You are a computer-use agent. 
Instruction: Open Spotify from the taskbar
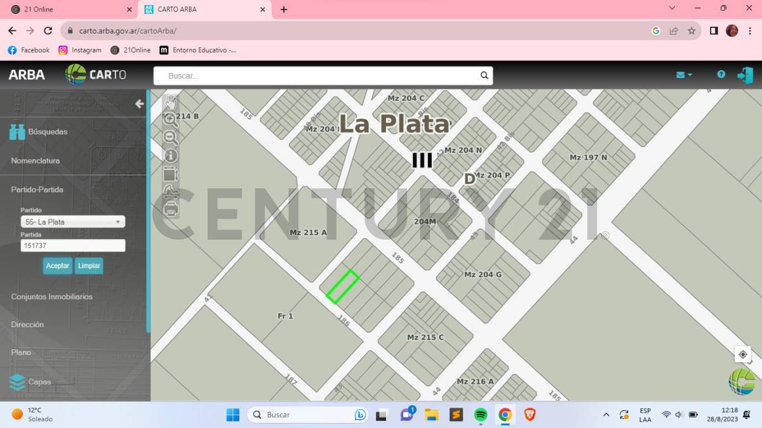pos(481,415)
